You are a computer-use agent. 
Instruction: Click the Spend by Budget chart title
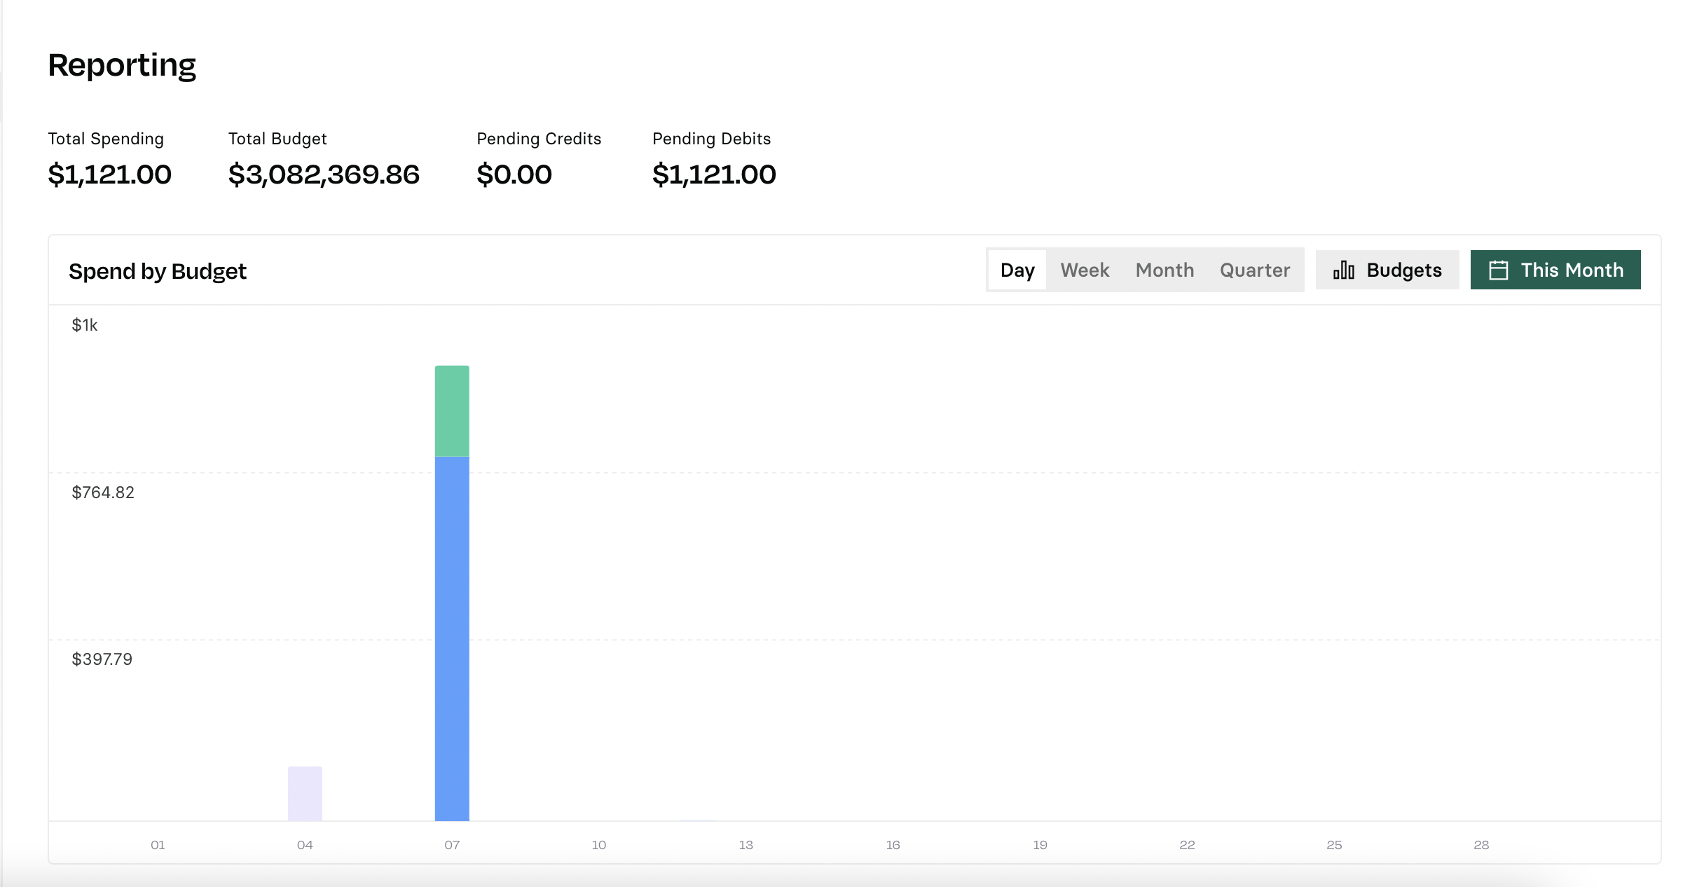click(x=158, y=271)
